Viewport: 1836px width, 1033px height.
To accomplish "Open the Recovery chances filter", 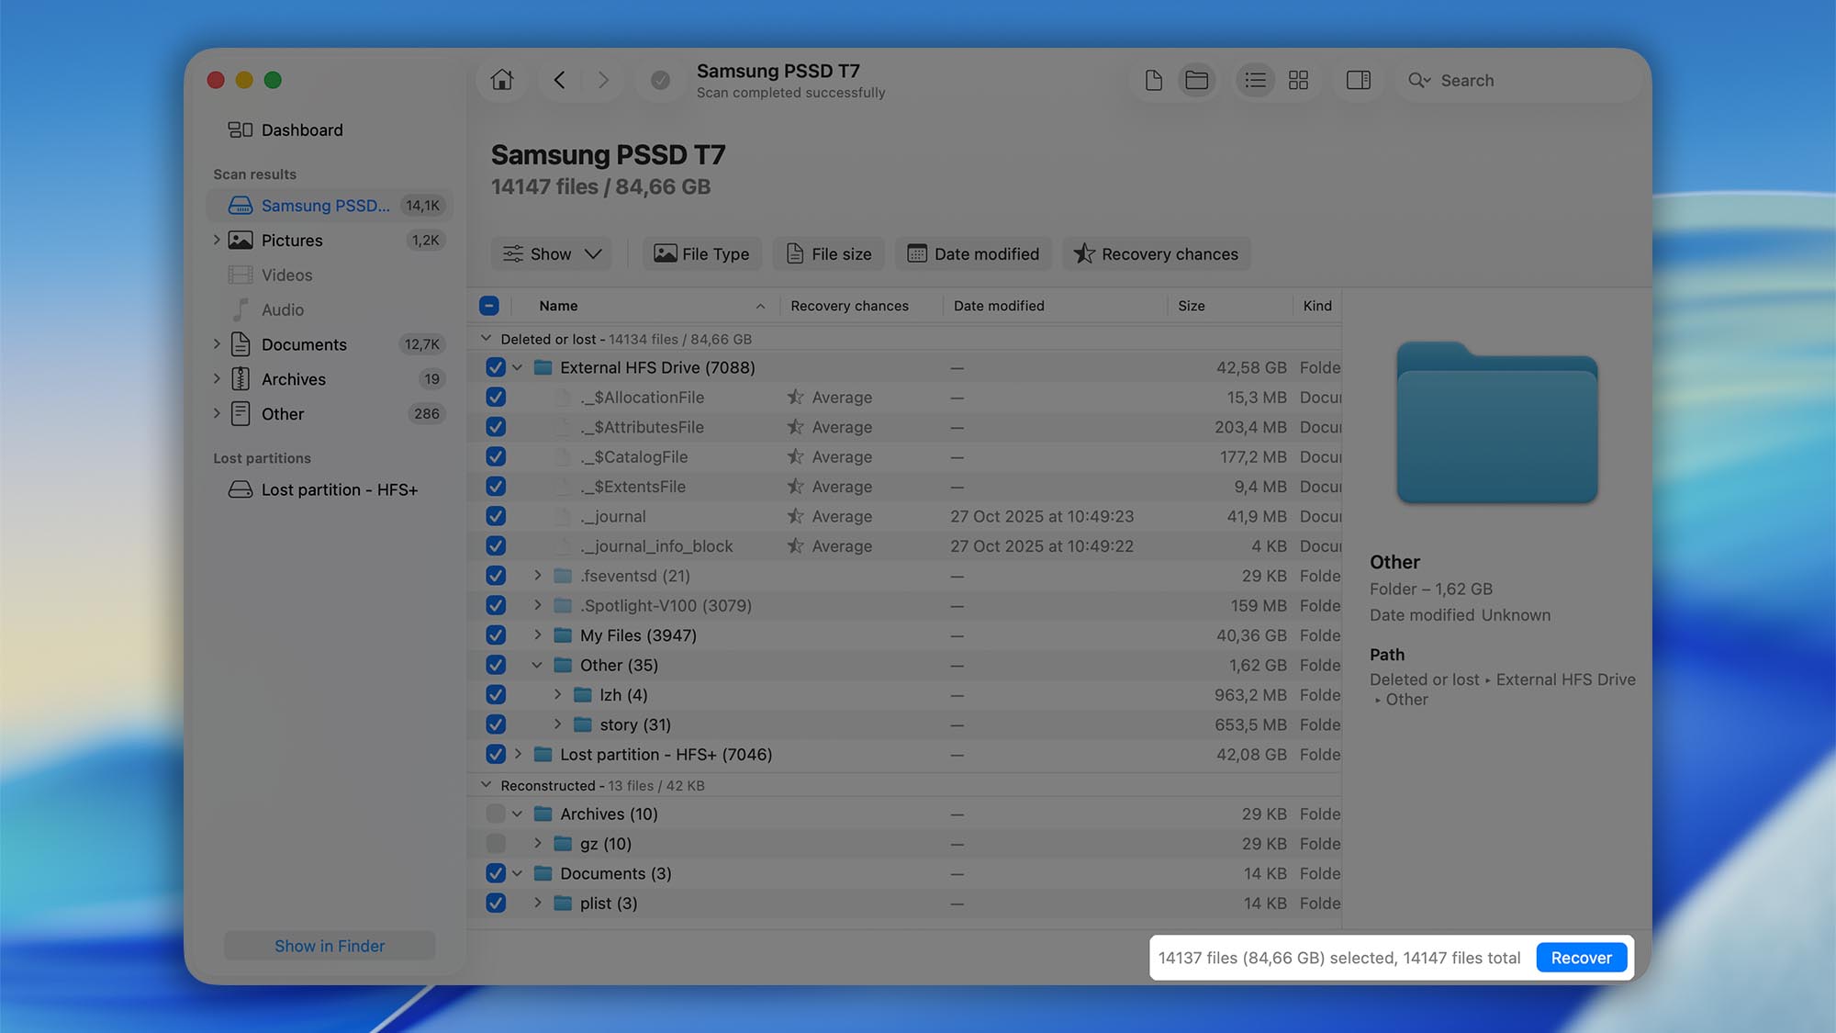I will click(x=1156, y=253).
